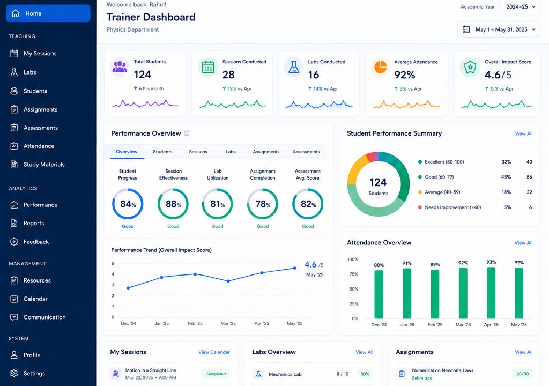The image size is (549, 386).
Task: Click View All in Attendance Overview
Action: pyautogui.click(x=523, y=243)
